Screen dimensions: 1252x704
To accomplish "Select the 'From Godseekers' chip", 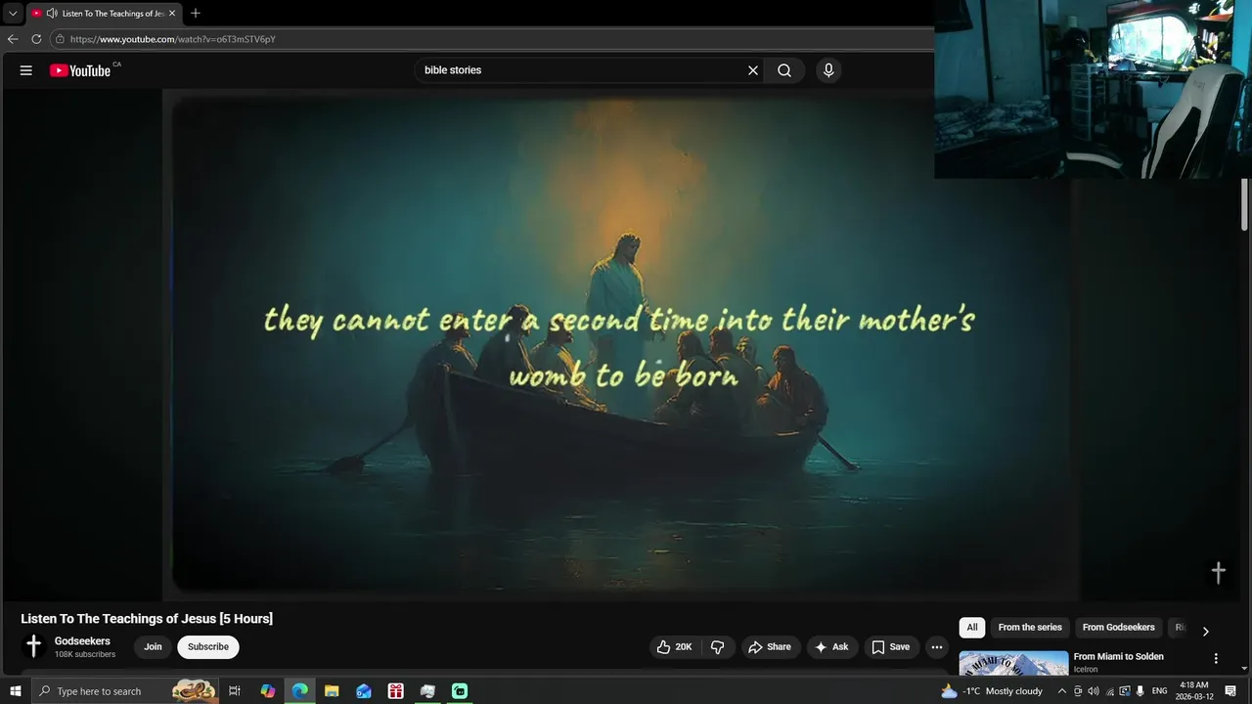I will [x=1119, y=628].
